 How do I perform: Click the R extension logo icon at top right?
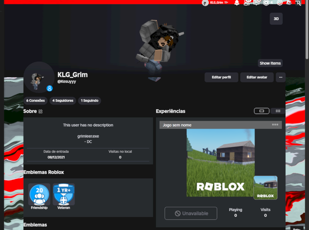pos(298,3)
